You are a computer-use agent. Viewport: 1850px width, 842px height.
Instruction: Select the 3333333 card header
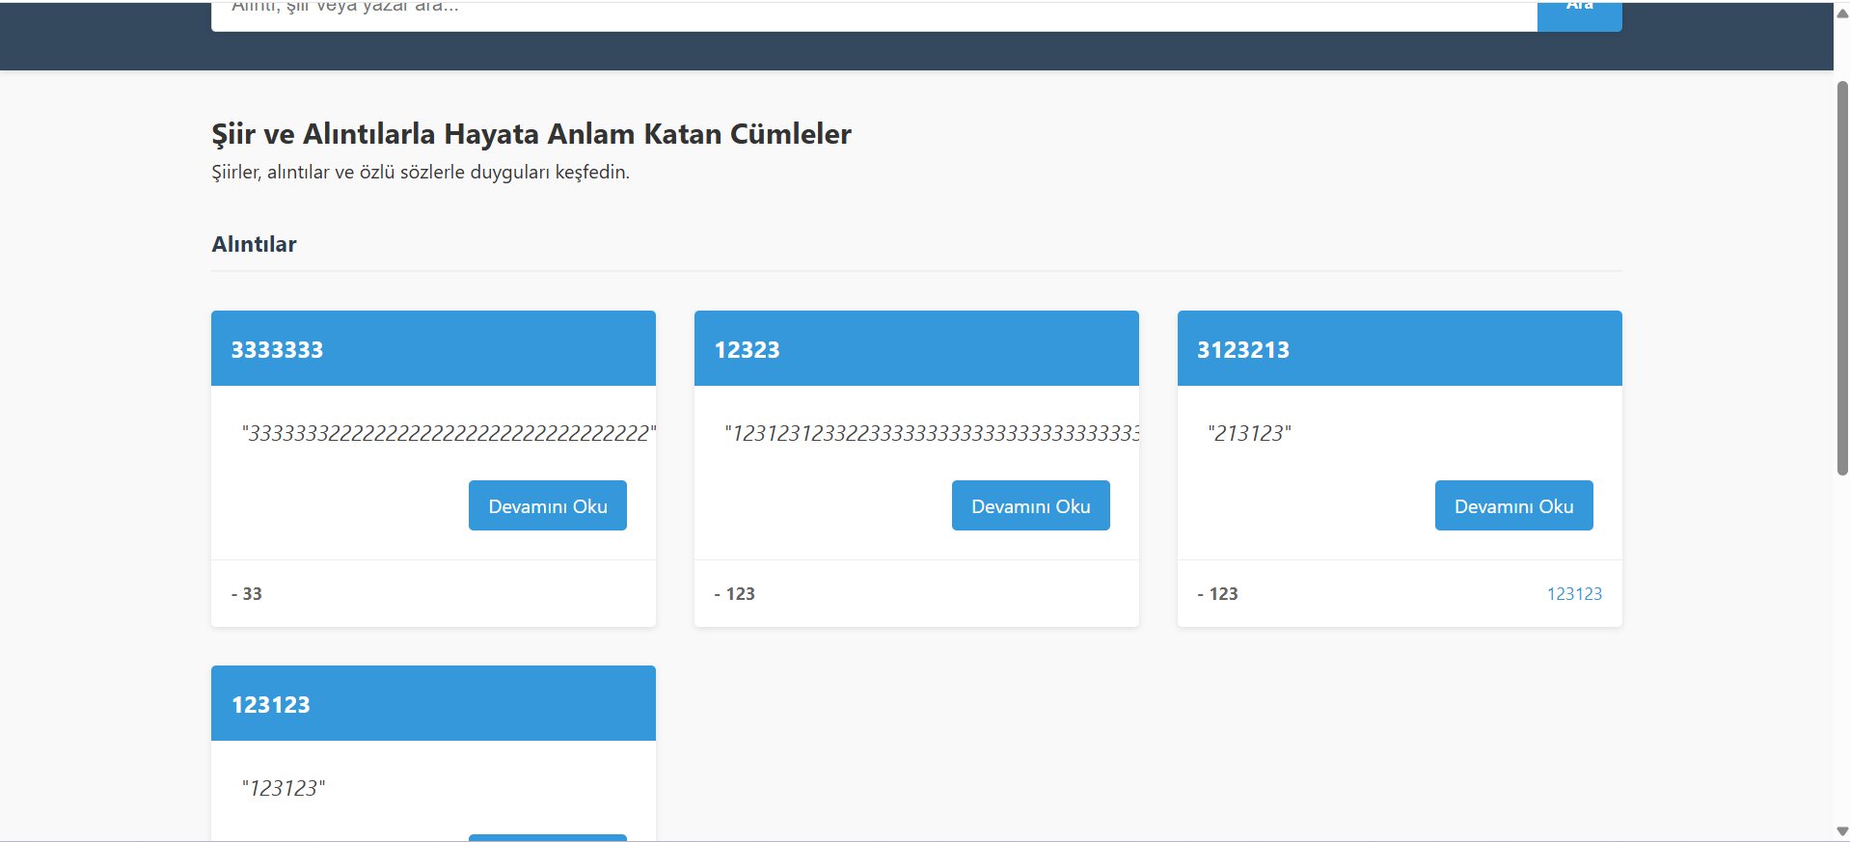[277, 349]
